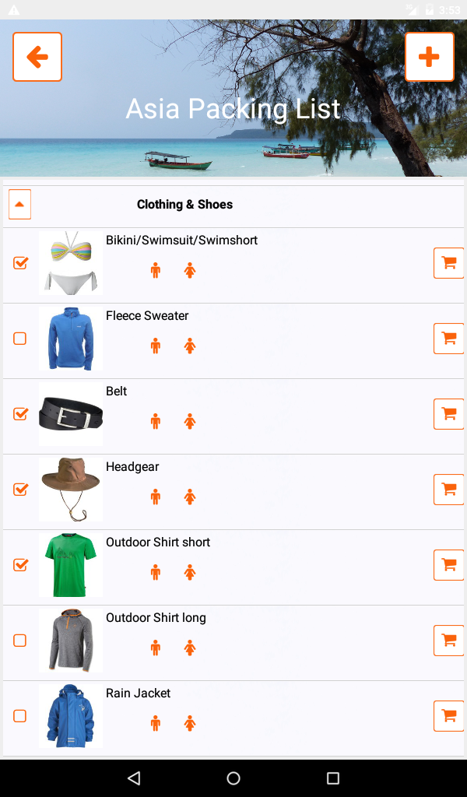Viewport: 467px width, 797px height.
Task: Select male figure icon for Rain Jacket
Action: [156, 723]
